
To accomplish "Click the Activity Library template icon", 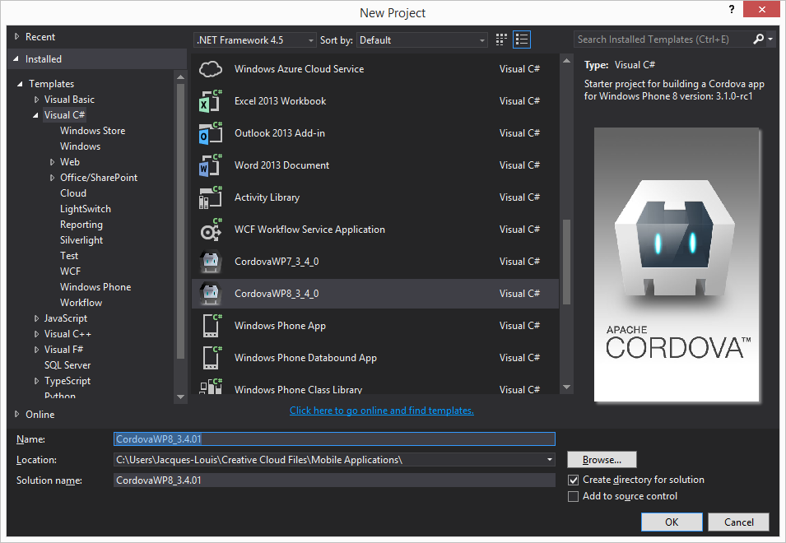I will click(211, 197).
